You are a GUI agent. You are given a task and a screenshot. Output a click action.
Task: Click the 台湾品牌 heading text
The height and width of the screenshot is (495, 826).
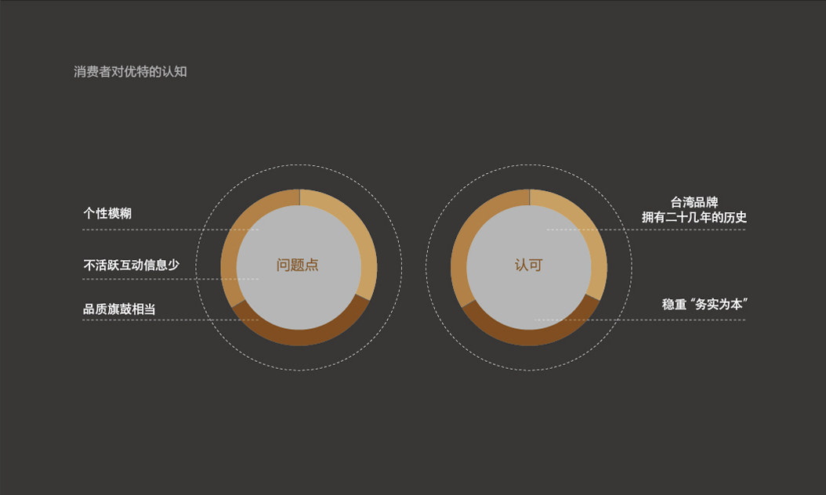click(694, 202)
